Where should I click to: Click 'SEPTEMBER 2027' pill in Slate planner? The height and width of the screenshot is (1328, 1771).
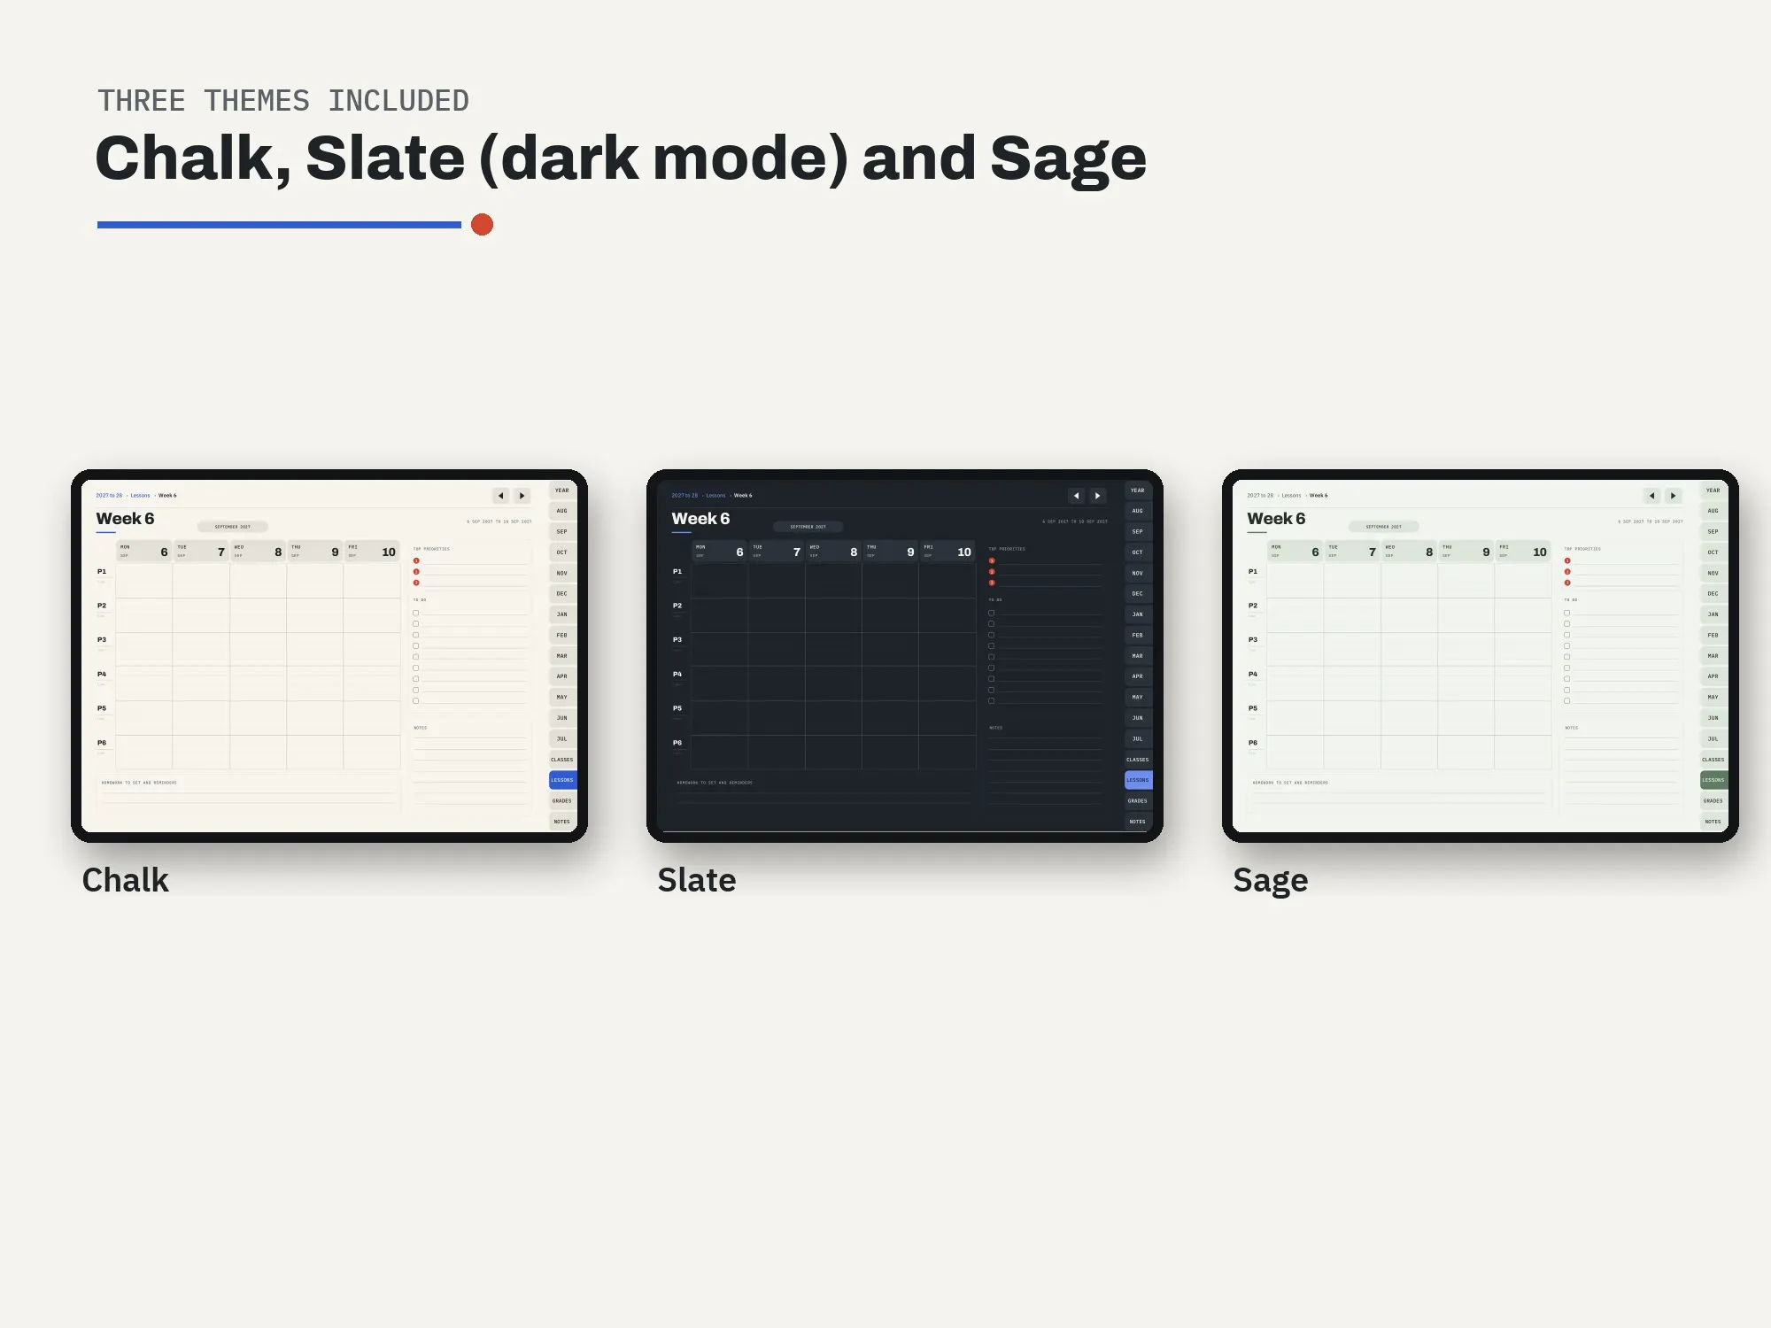[x=808, y=527]
